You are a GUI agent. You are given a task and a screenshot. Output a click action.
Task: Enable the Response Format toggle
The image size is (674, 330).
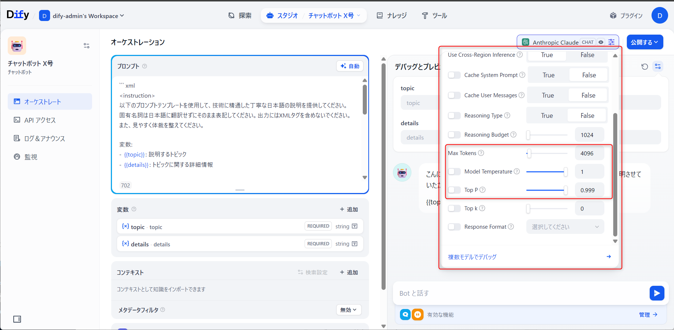pyautogui.click(x=454, y=227)
